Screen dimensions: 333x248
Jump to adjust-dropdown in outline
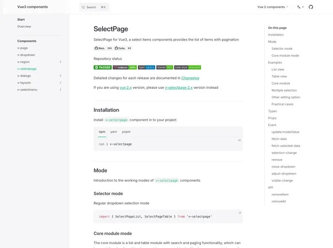coord(284,173)
